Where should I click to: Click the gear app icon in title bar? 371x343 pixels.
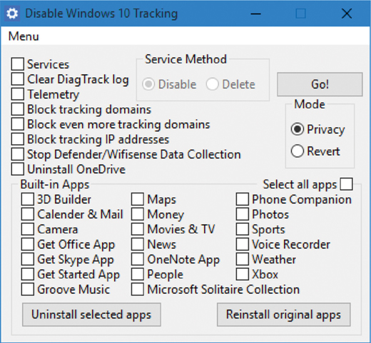point(12,14)
